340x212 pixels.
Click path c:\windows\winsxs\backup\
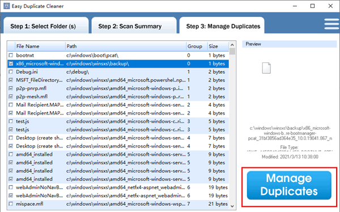tap(97, 63)
